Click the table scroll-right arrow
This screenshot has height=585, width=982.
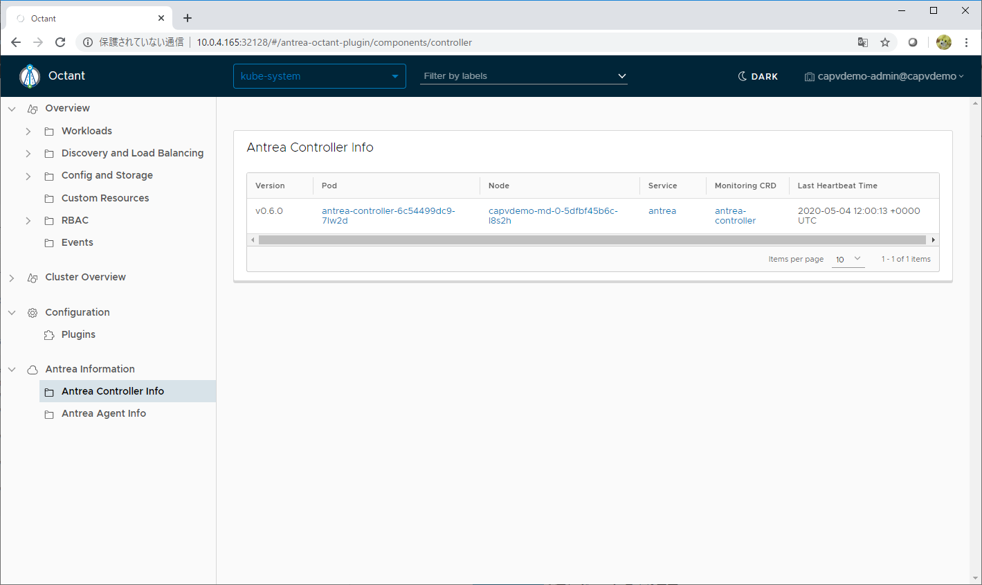934,240
